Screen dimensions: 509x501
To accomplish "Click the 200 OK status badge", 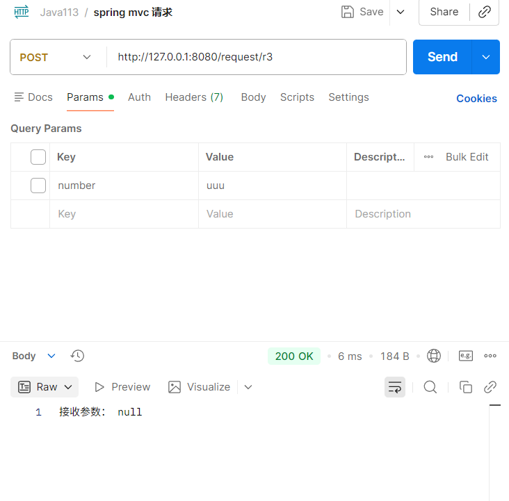I will [x=294, y=356].
